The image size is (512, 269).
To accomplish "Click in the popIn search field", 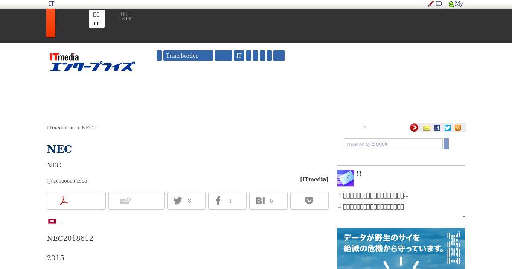I will [x=393, y=144].
